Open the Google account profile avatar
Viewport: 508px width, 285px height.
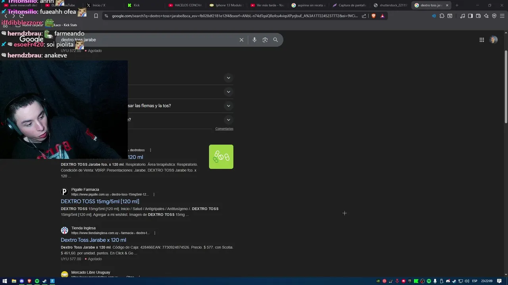click(x=494, y=40)
